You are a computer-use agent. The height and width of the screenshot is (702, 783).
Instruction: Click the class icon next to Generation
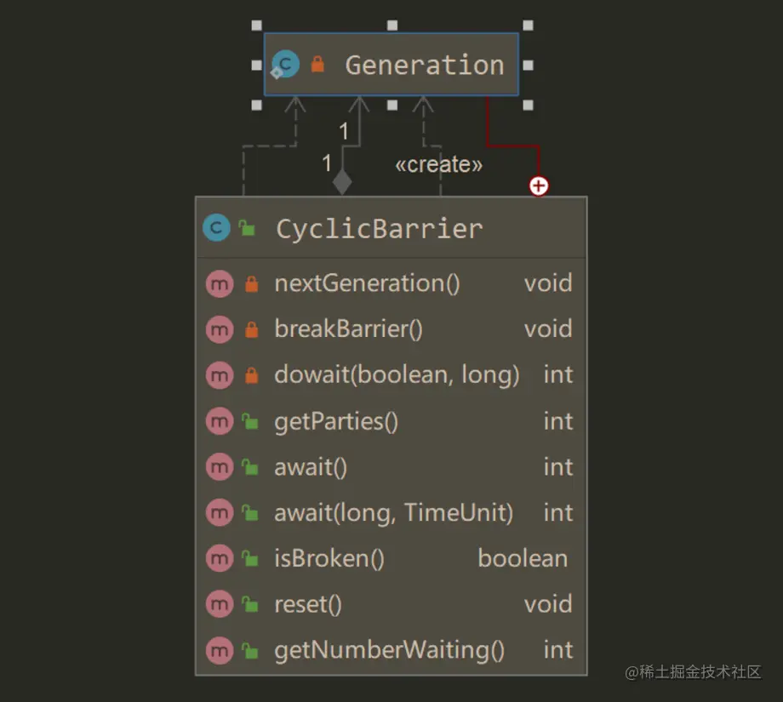coord(285,65)
